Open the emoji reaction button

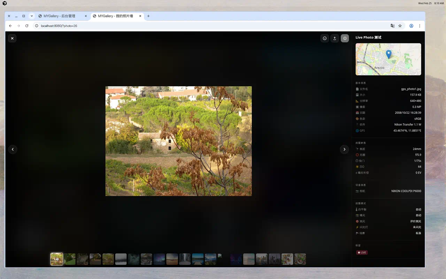coord(324,38)
